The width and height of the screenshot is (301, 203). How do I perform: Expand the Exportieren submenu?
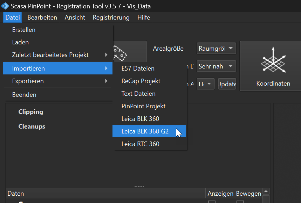(x=58, y=81)
